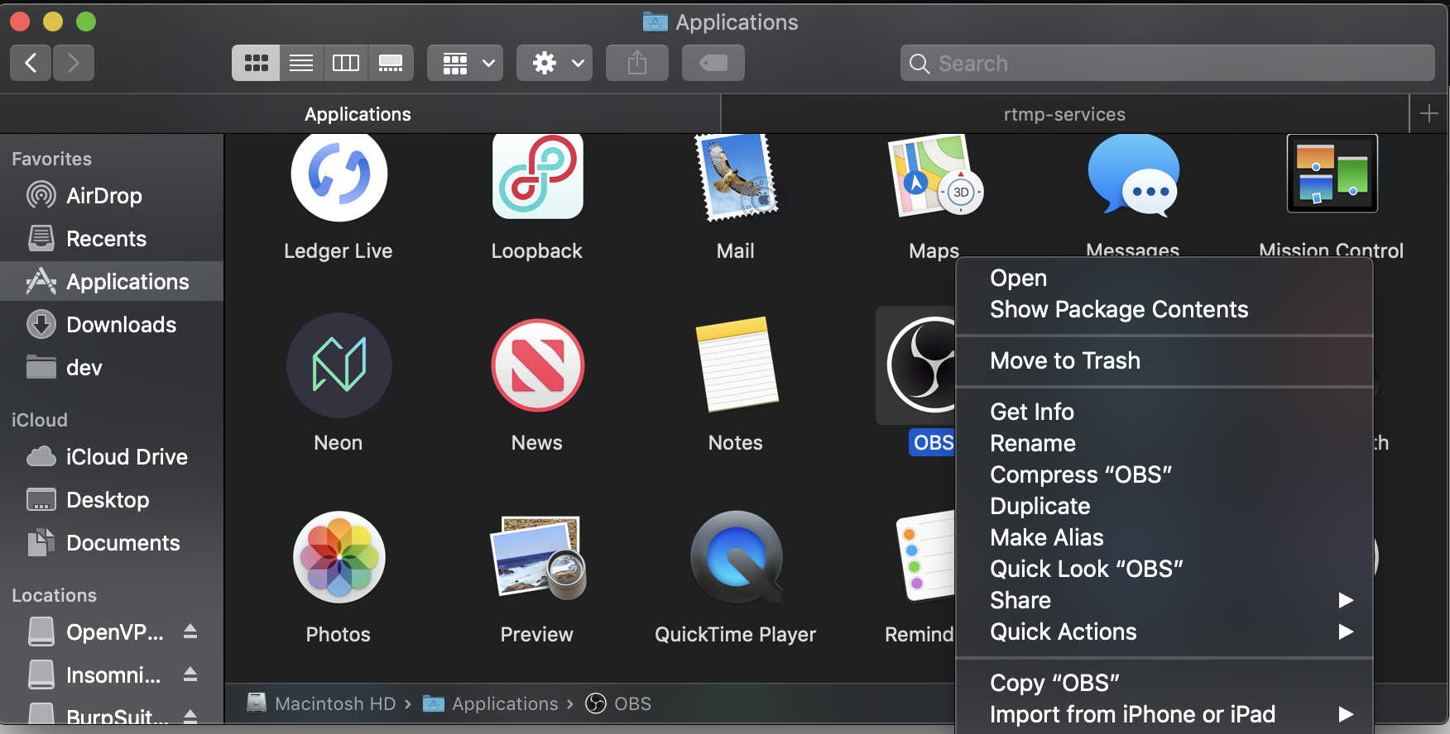The image size is (1450, 734).
Task: Open the action gear dropdown
Action: point(555,63)
